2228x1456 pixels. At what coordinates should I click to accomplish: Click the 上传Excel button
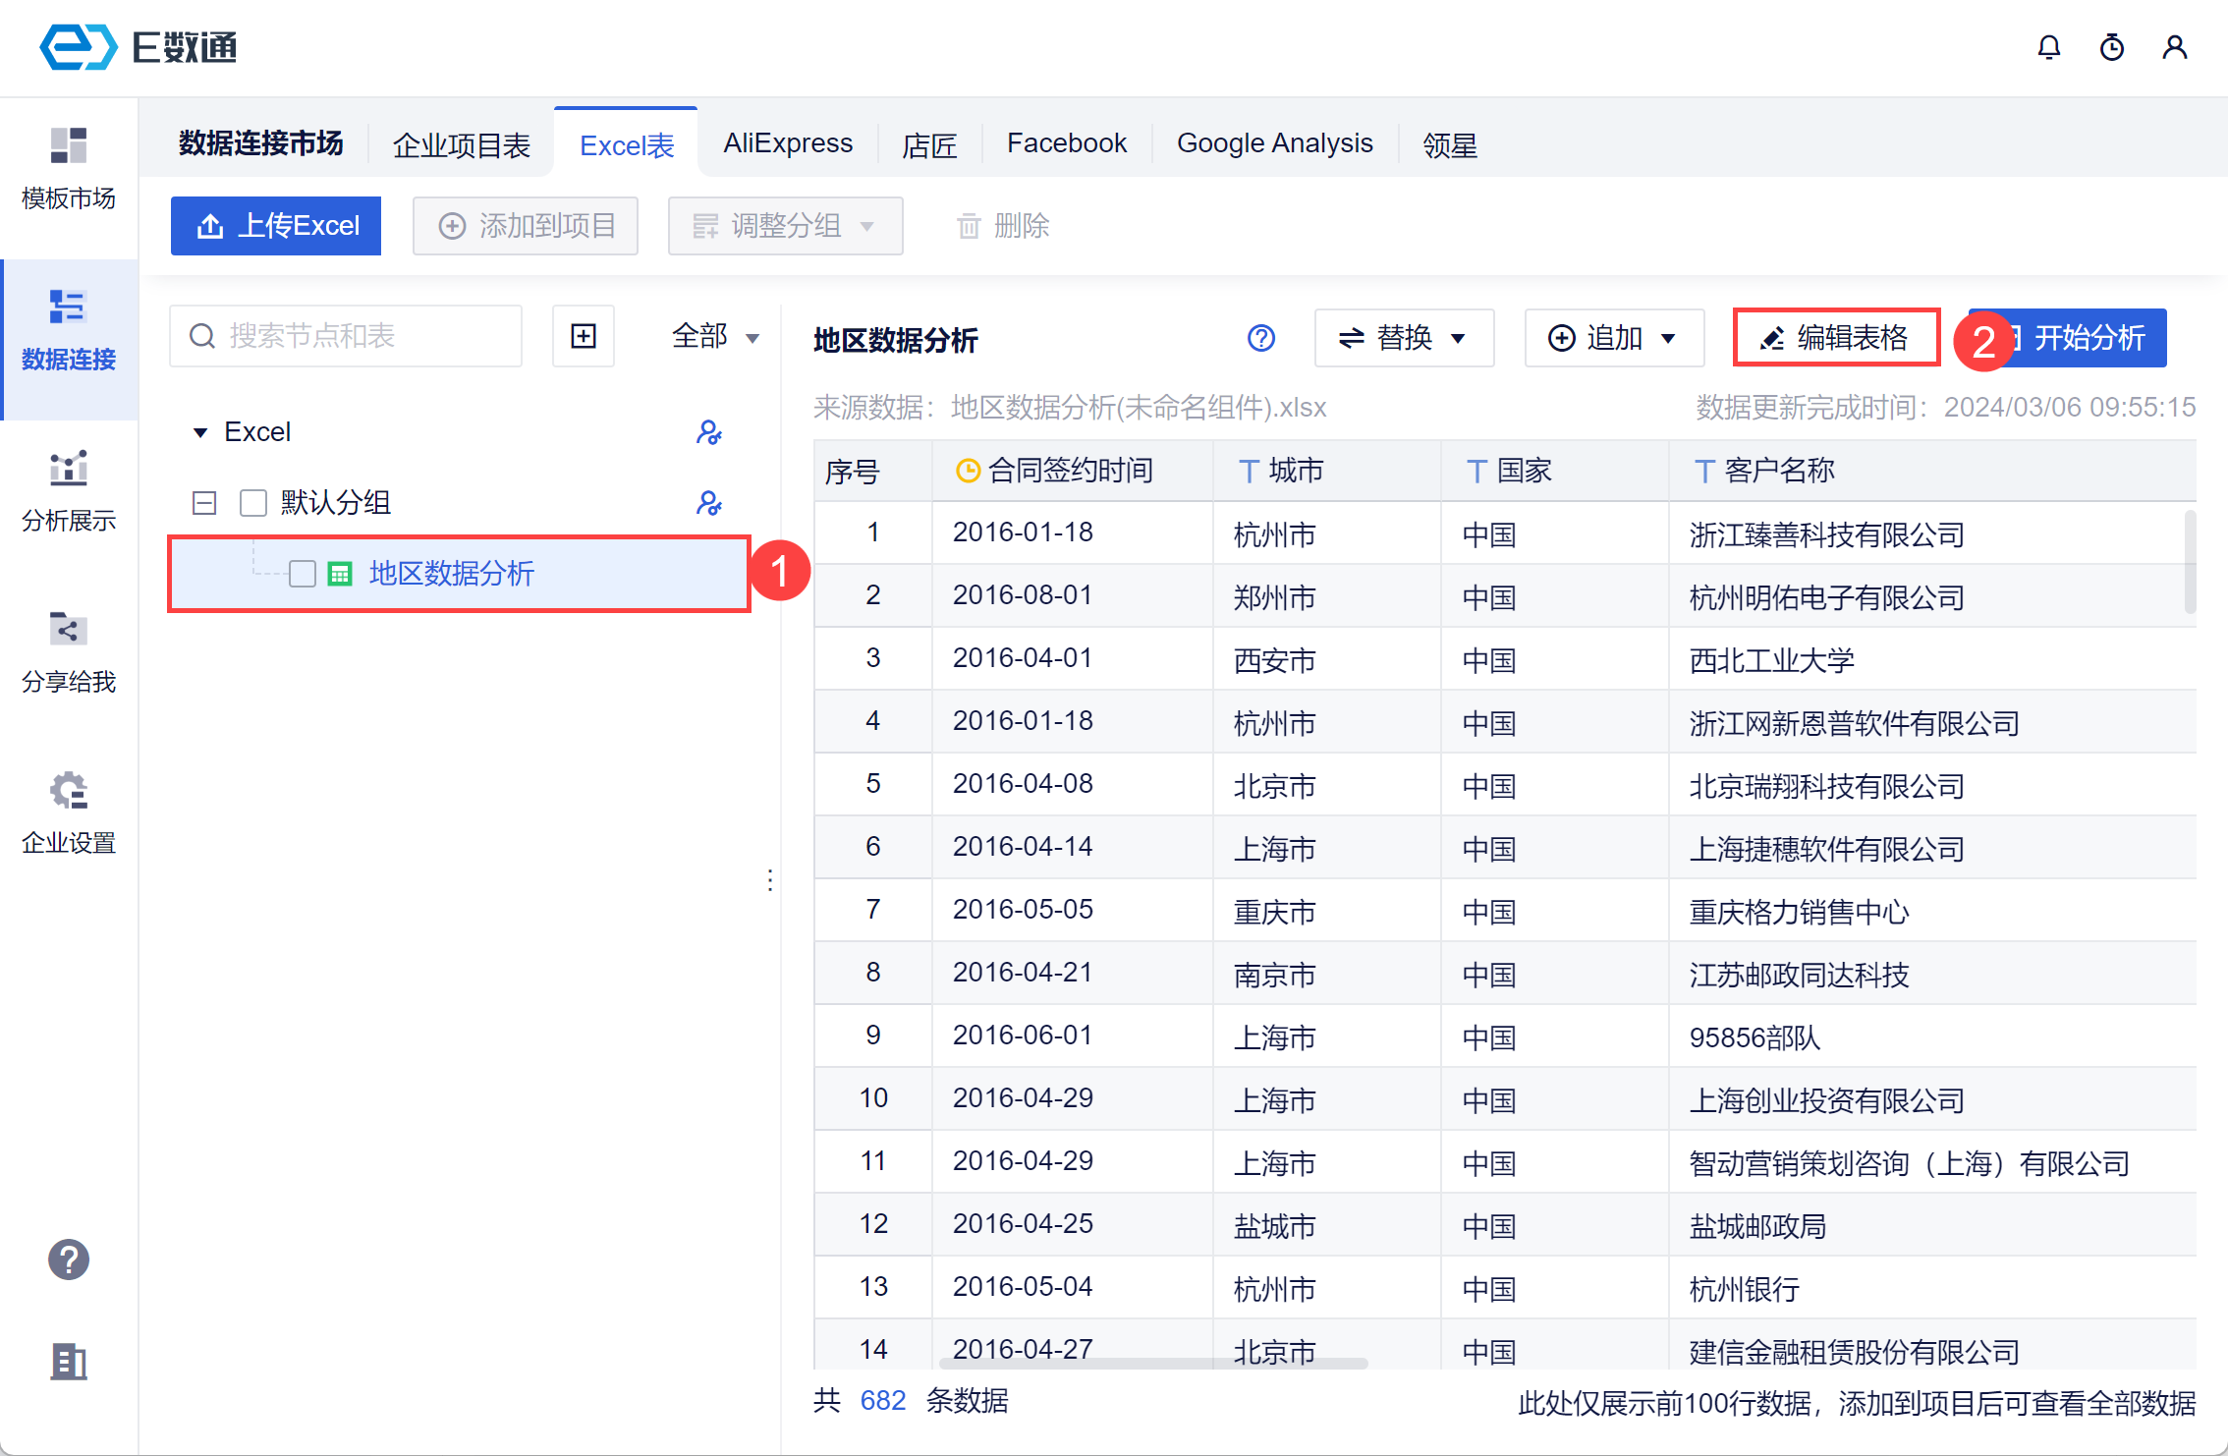pyautogui.click(x=276, y=226)
